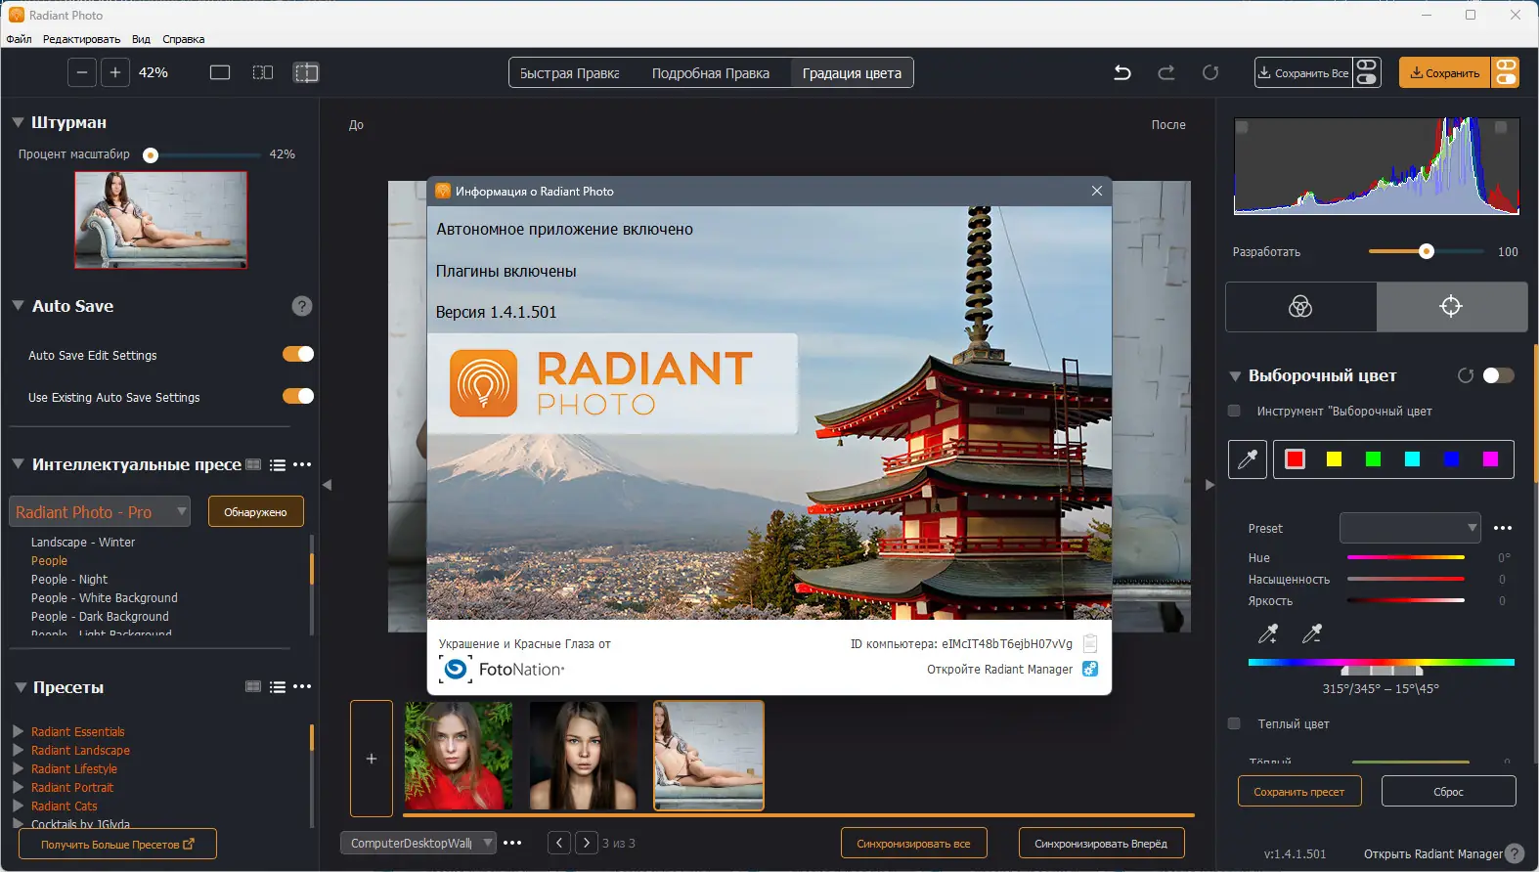
Task: Collapse the Интеллектуальные пресеты panel
Action: pyautogui.click(x=18, y=464)
